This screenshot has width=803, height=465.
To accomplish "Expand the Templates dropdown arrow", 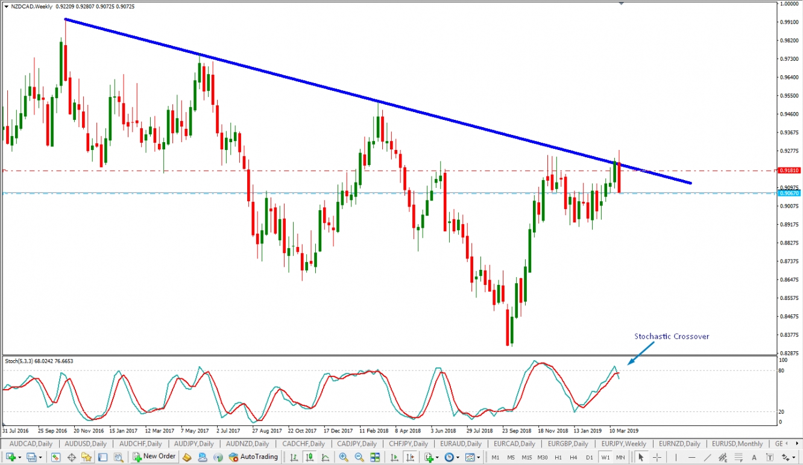I will click(x=479, y=457).
